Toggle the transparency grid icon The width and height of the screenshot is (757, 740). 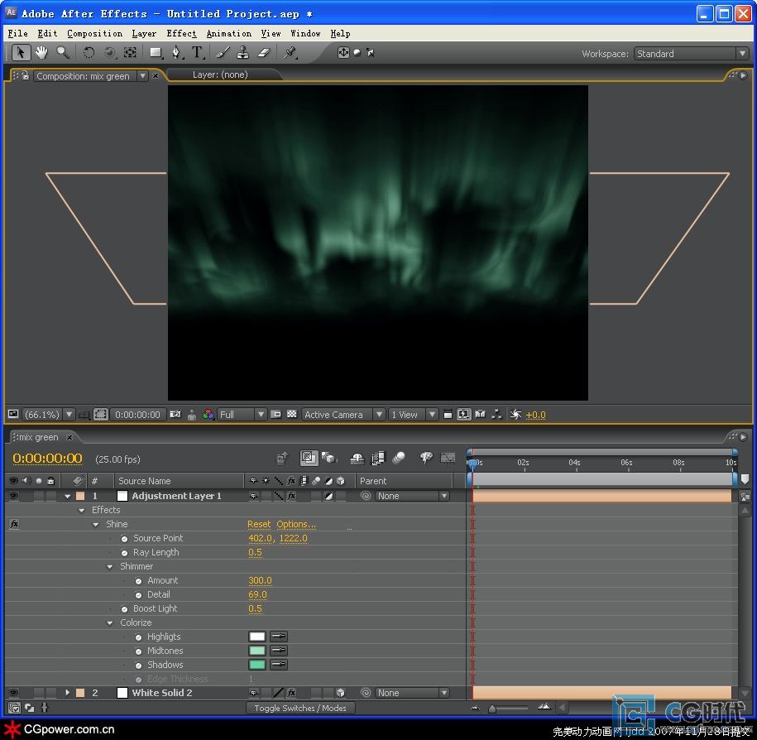pos(291,414)
